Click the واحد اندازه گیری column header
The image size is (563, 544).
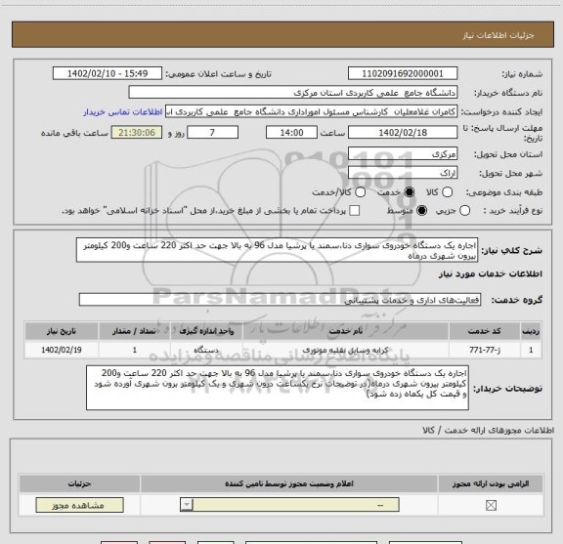pos(206,331)
